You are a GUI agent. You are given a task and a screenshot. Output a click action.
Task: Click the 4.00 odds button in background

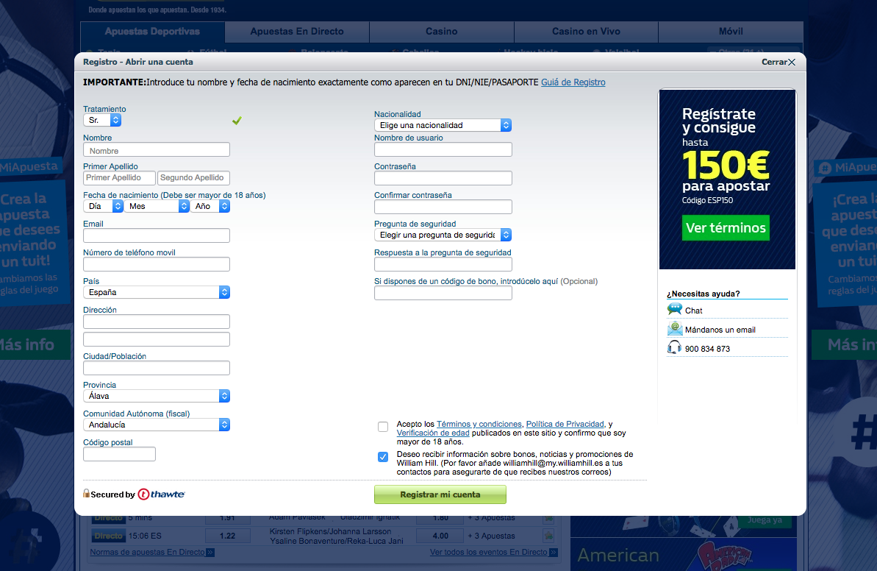440,536
